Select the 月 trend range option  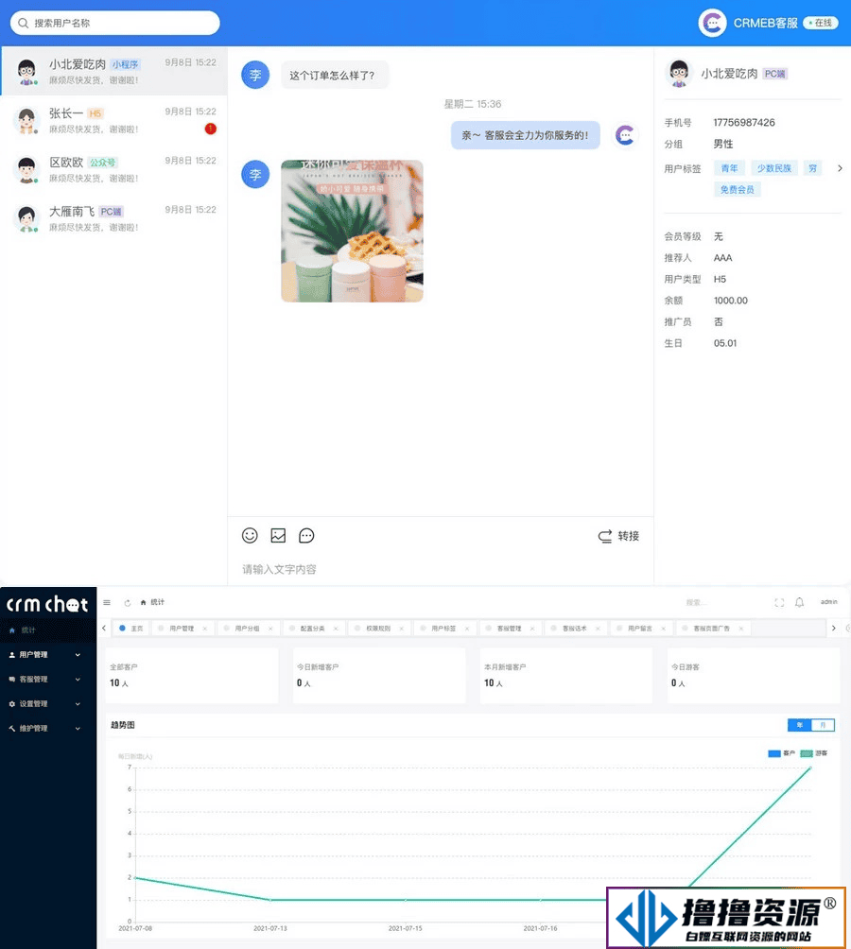click(823, 725)
